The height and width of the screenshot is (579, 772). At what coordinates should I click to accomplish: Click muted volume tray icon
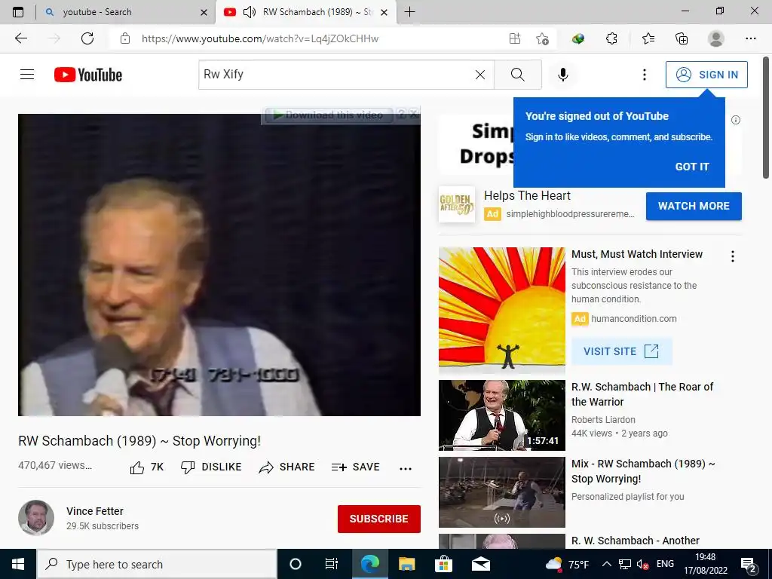click(642, 564)
